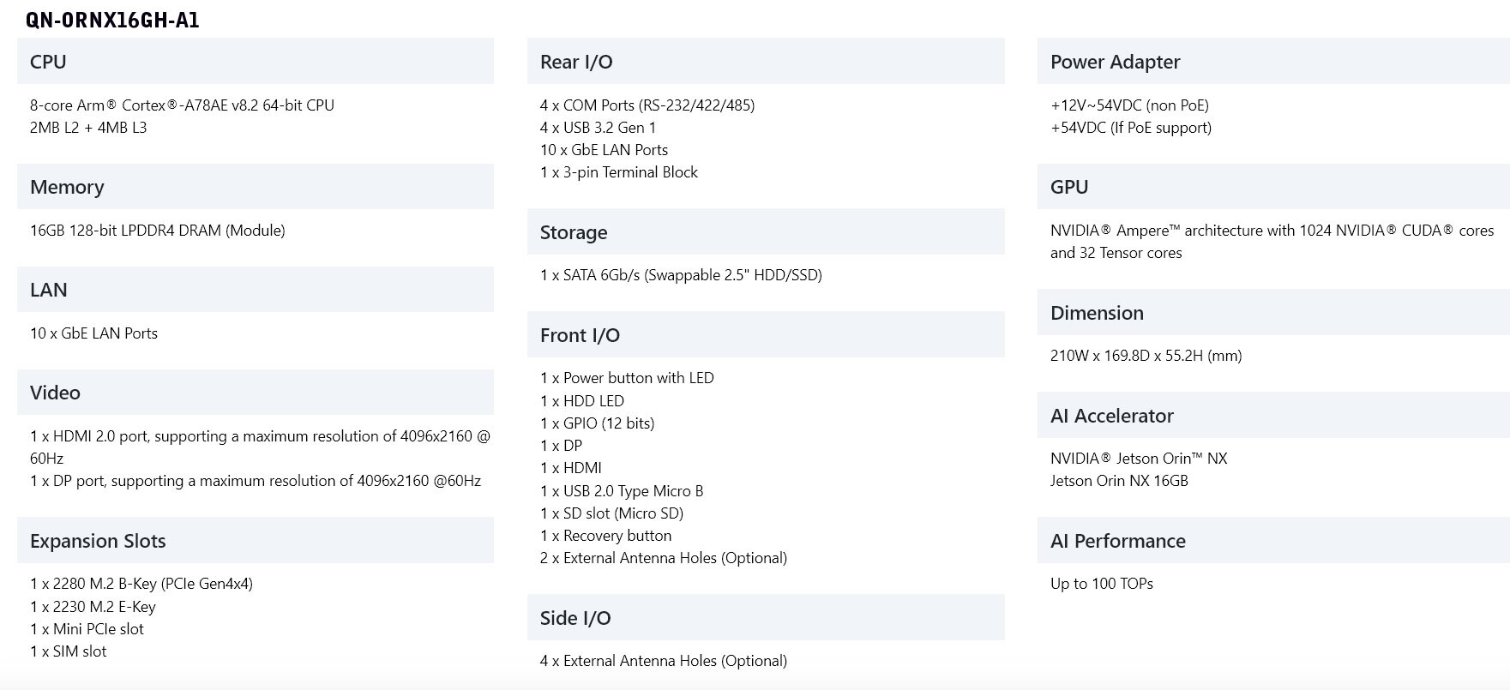Click the QN-ORNX16GH-A1 model title
Viewport: 1510px width, 690px height.
(x=112, y=20)
